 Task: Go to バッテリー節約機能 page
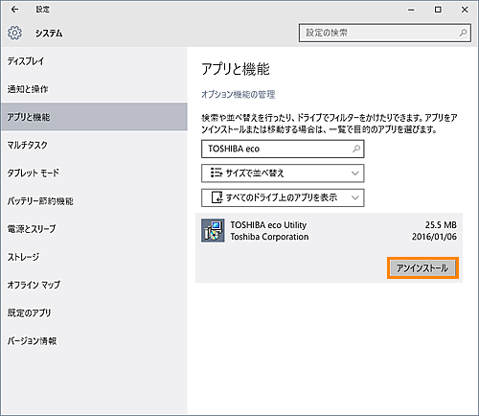tap(94, 200)
